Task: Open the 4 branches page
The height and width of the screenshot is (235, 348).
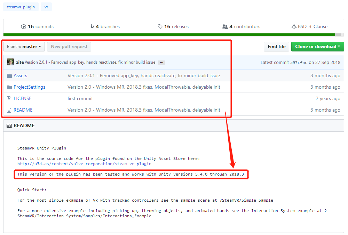Action: click(x=108, y=27)
